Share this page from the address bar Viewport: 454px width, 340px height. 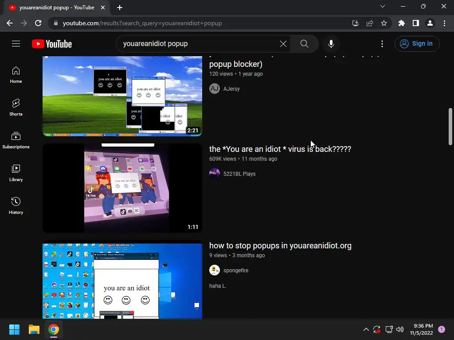[x=370, y=23]
